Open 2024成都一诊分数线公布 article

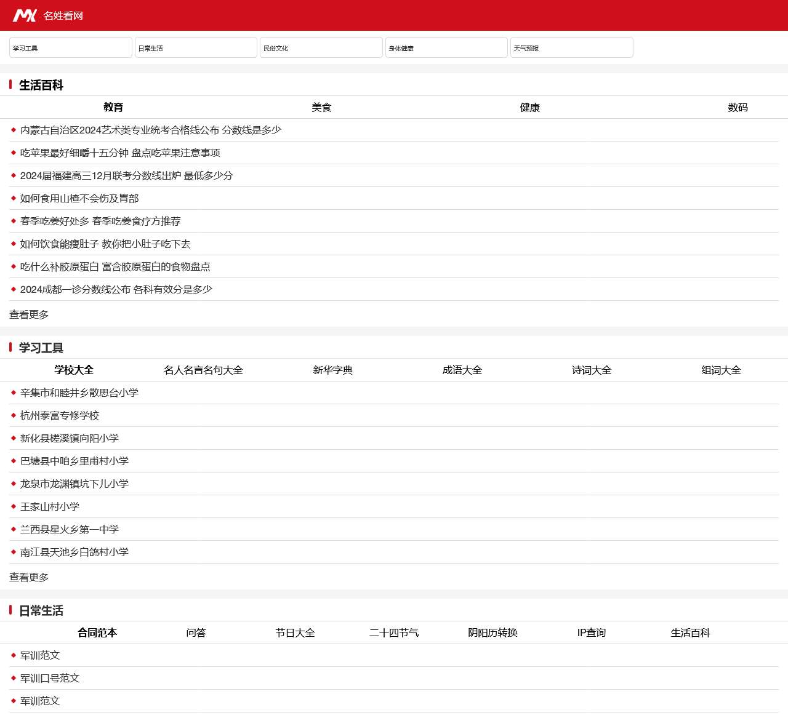pyautogui.click(x=116, y=289)
